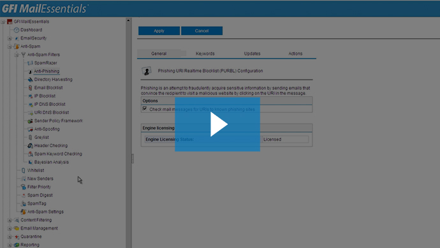Open Anti-Spam Settings page
440x248 pixels.
coord(45,212)
